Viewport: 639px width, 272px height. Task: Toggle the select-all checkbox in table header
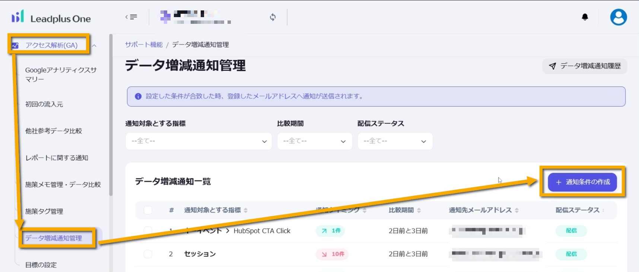148,210
